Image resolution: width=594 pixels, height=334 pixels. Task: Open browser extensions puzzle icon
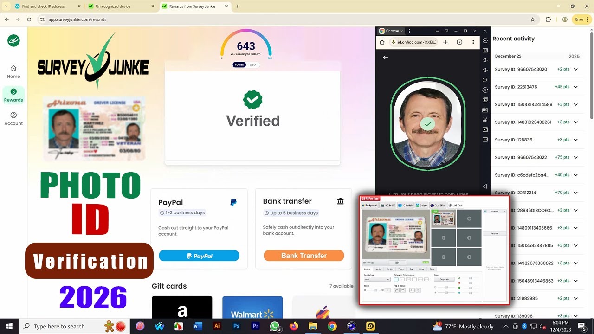(549, 19)
